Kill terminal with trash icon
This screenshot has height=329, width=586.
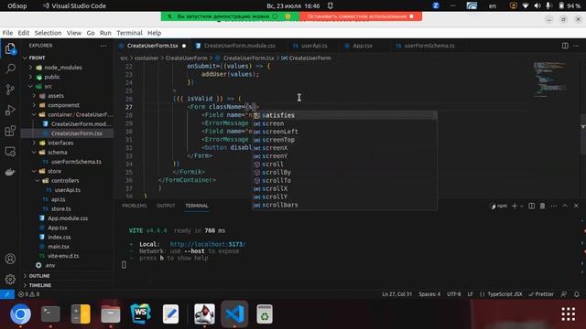tap(542, 206)
